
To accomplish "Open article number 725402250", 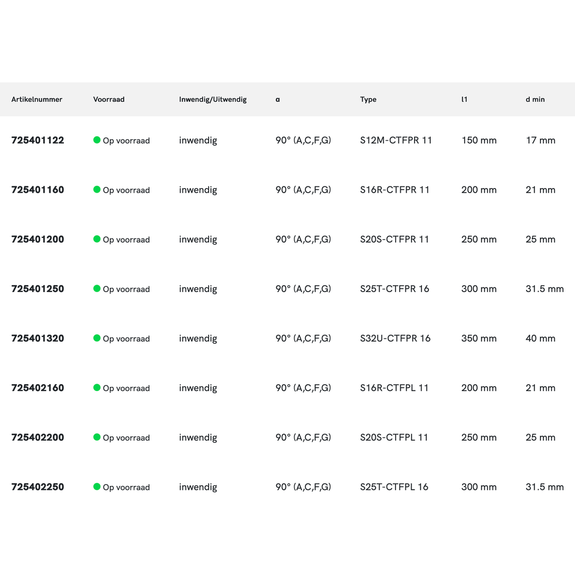I will pos(38,486).
